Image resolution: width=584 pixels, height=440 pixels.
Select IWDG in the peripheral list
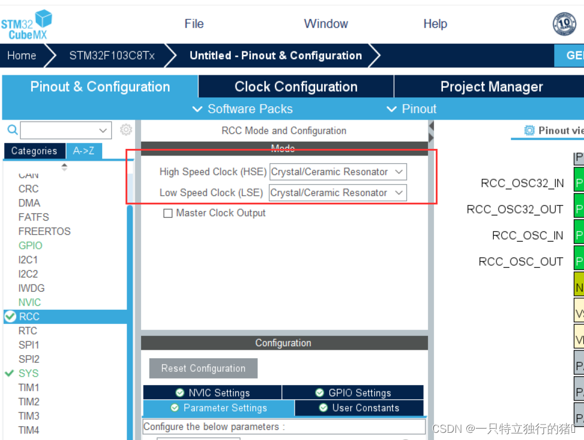coord(31,288)
